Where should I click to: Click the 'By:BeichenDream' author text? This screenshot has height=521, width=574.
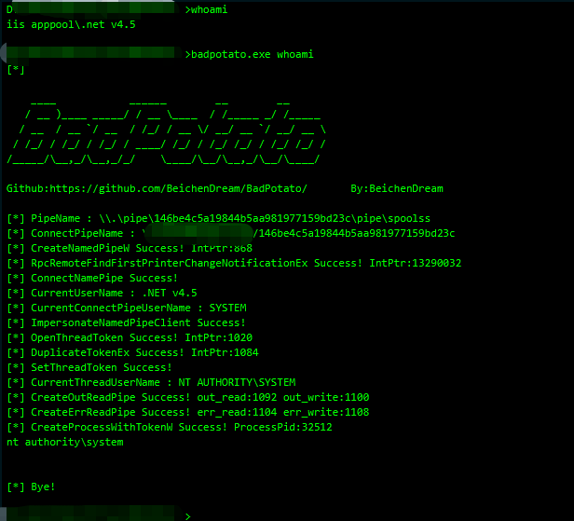(x=397, y=188)
